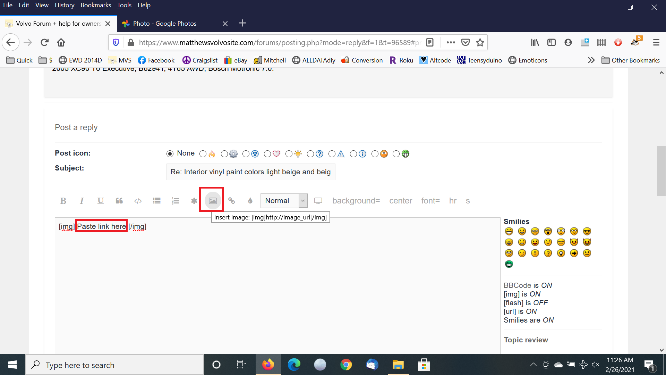Open the Other Bookmarks folder
The height and width of the screenshot is (375, 666).
pyautogui.click(x=631, y=60)
